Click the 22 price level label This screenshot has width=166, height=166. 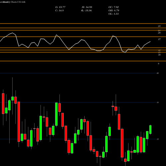(x=158, y=73)
